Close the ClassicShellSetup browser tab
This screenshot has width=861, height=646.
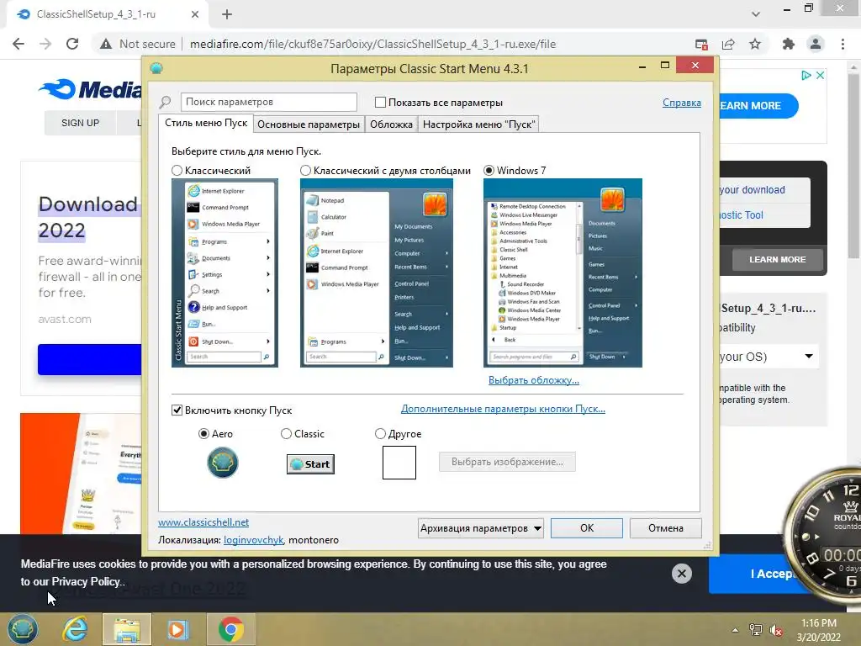click(195, 14)
